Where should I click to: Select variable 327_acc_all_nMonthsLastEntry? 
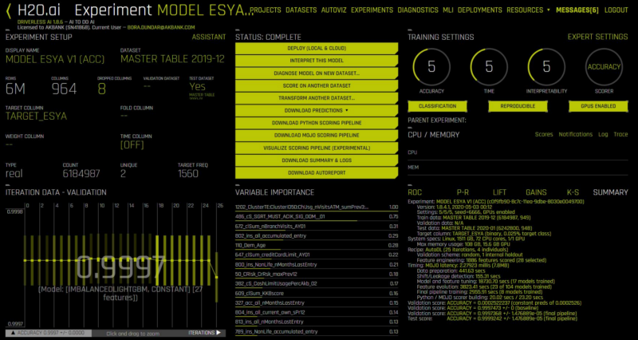point(317,304)
